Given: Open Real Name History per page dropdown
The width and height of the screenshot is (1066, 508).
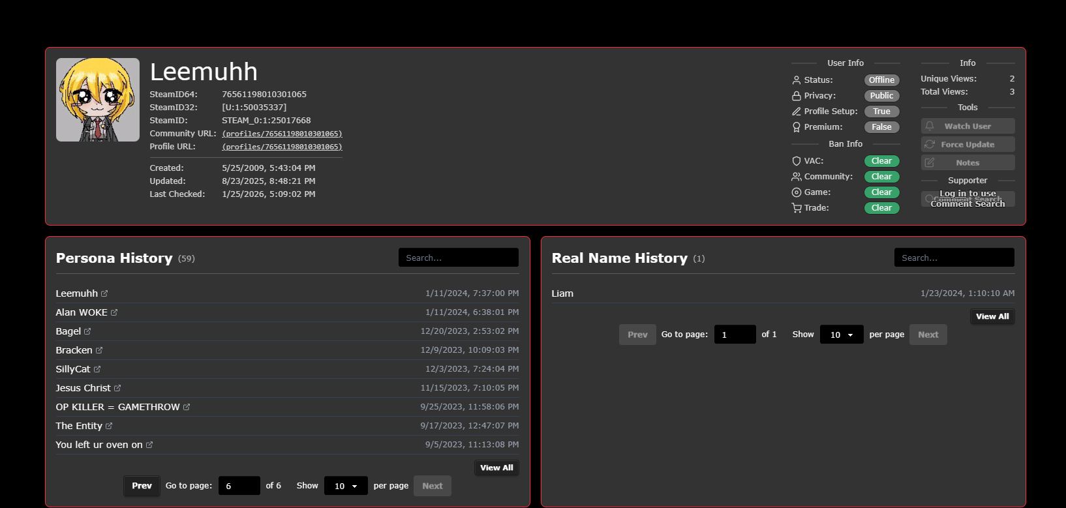Looking at the screenshot, I should click(x=842, y=335).
